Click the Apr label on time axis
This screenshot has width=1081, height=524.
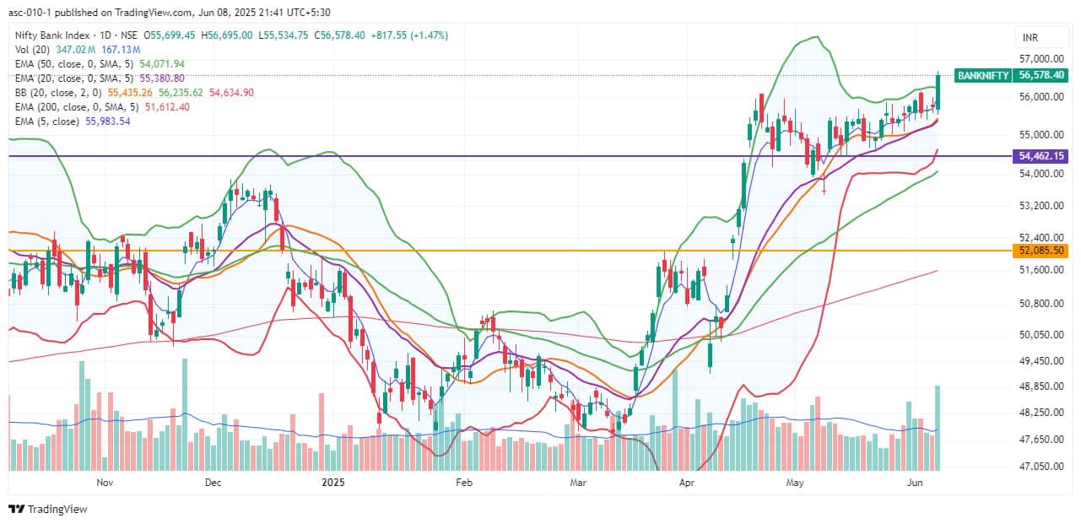coord(685,483)
